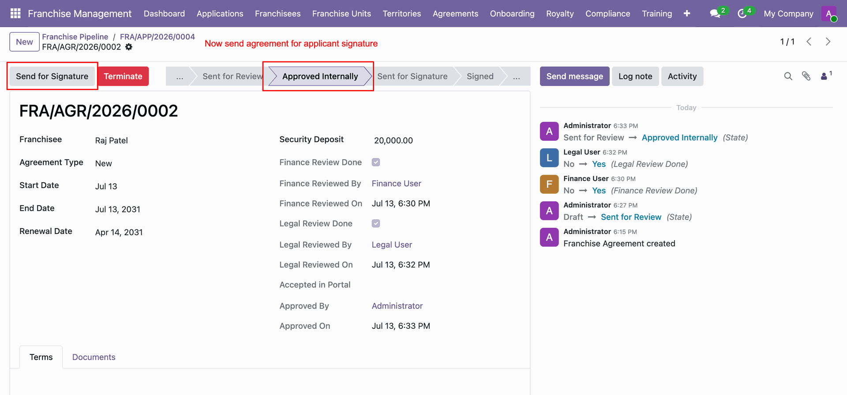
Task: Open the My Company selector
Action: [x=788, y=14]
